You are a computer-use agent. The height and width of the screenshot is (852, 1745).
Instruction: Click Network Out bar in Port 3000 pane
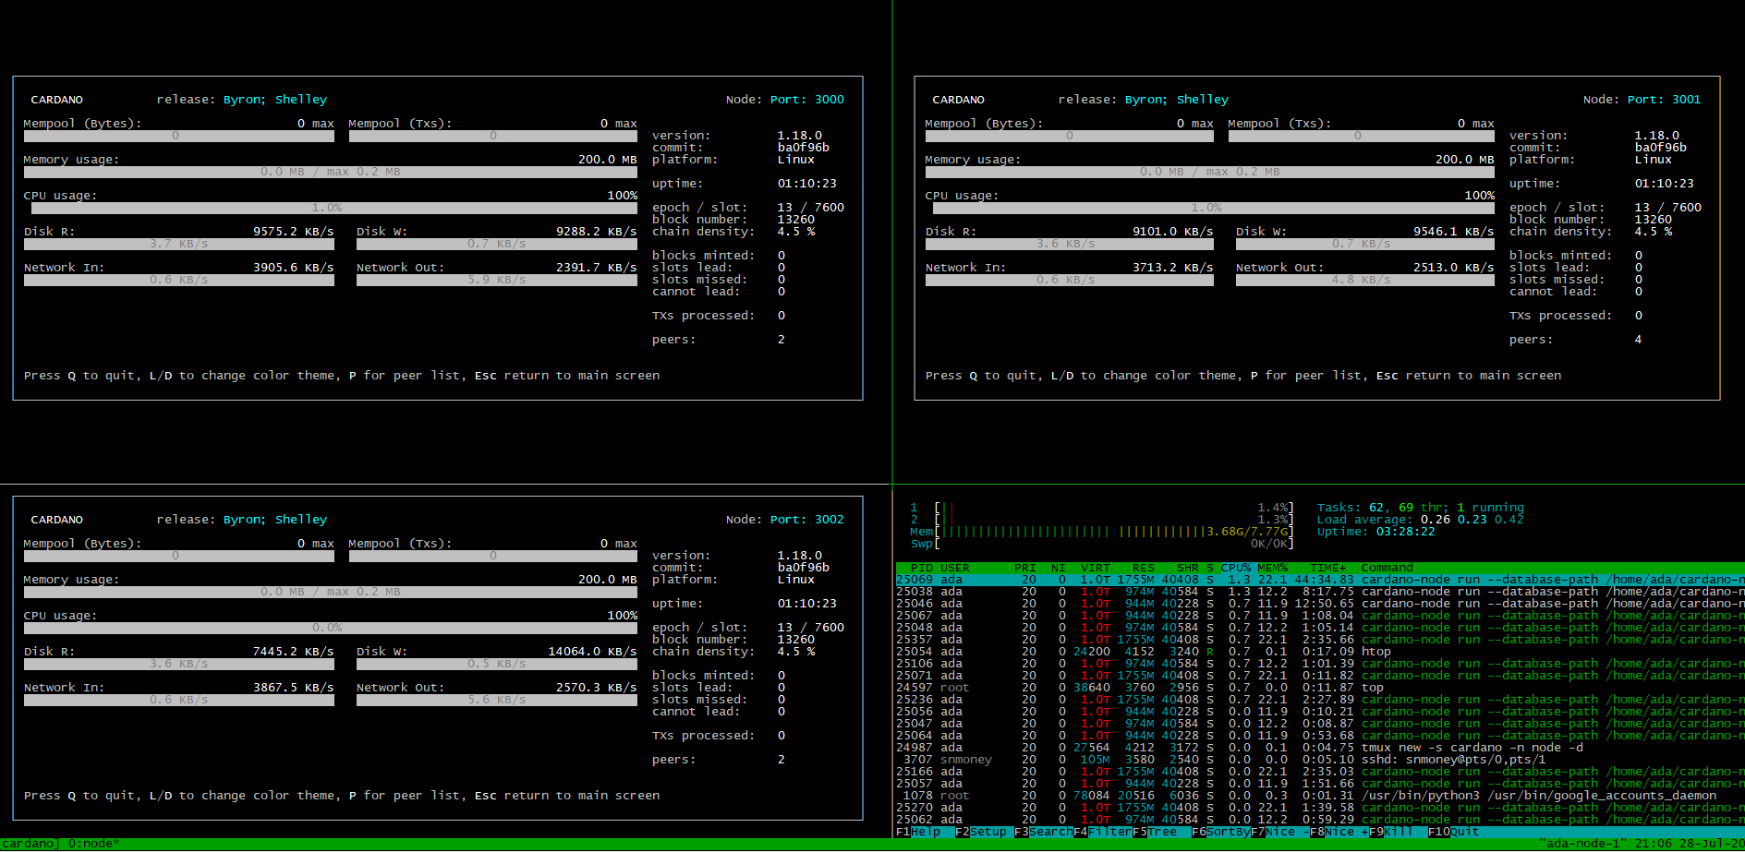point(497,280)
